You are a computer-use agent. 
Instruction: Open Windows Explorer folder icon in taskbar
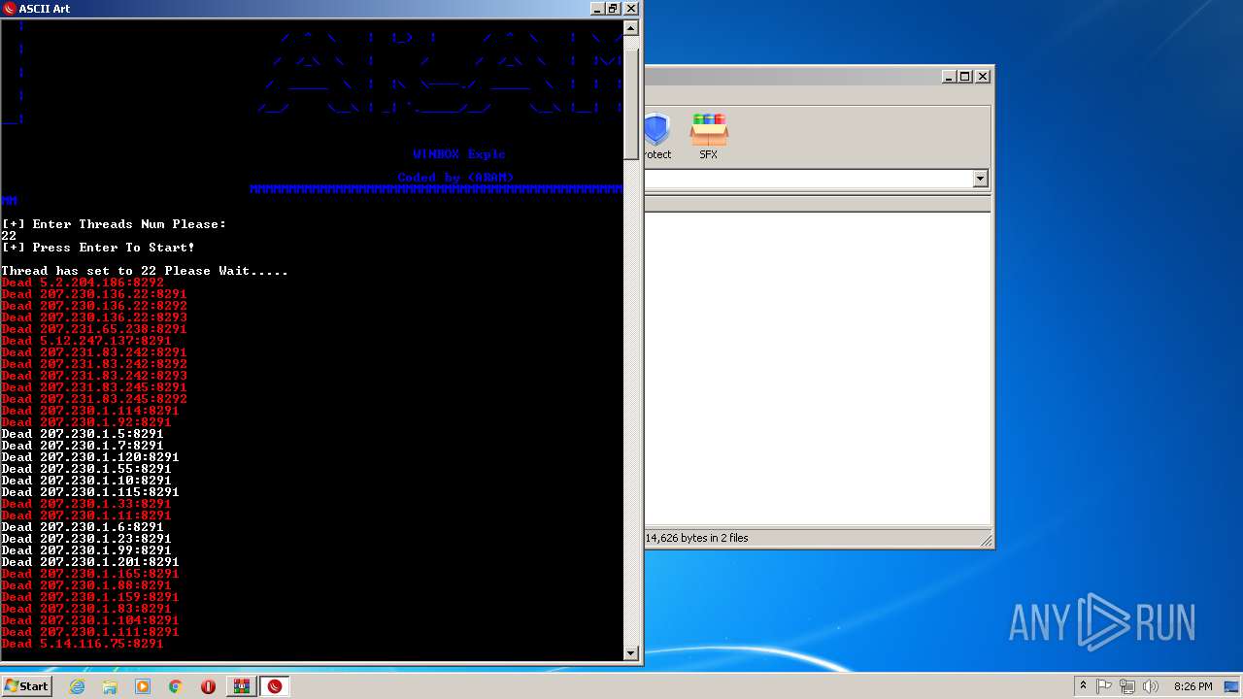pos(110,686)
